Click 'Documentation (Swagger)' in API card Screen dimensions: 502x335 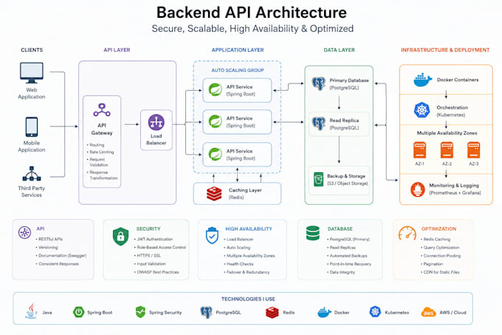[63, 256]
